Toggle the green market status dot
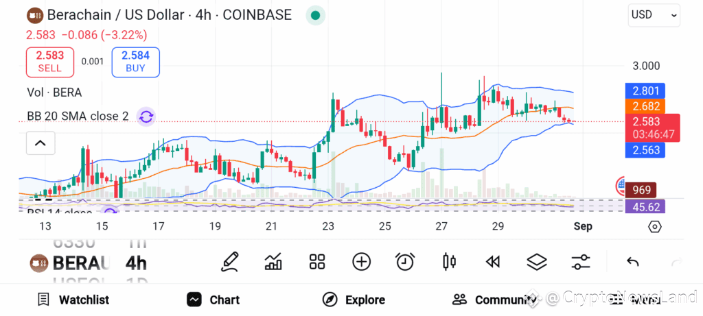Image resolution: width=703 pixels, height=316 pixels. (x=316, y=15)
